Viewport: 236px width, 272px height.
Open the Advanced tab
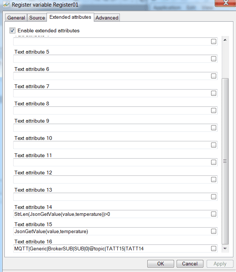(x=107, y=18)
